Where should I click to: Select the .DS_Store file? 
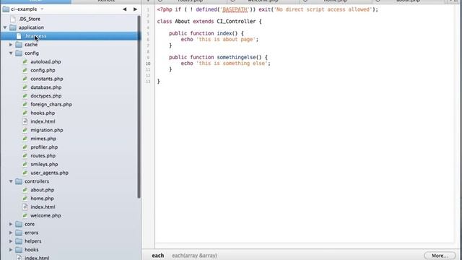(x=30, y=19)
